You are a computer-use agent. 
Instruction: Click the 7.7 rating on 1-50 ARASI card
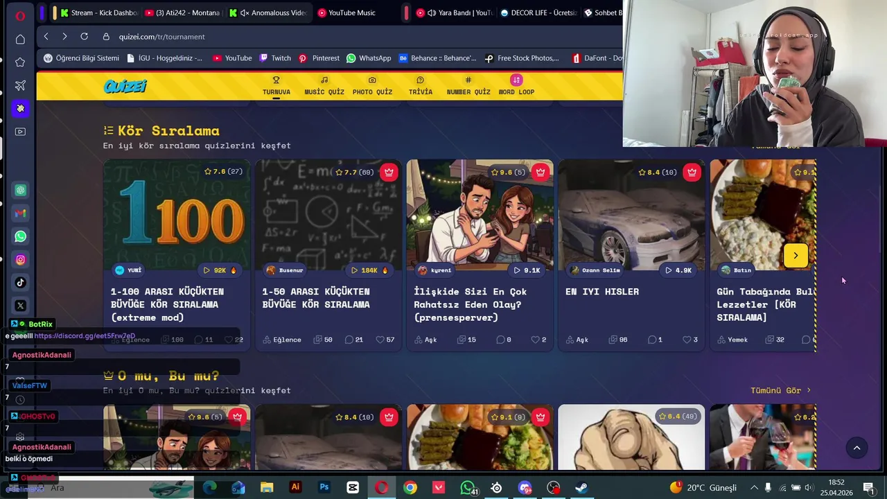354,172
